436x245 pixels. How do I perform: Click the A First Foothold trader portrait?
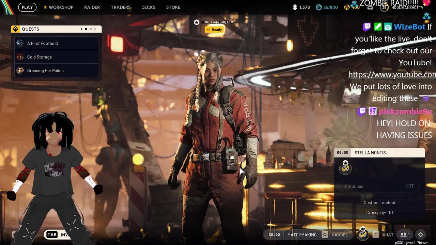pos(20,43)
